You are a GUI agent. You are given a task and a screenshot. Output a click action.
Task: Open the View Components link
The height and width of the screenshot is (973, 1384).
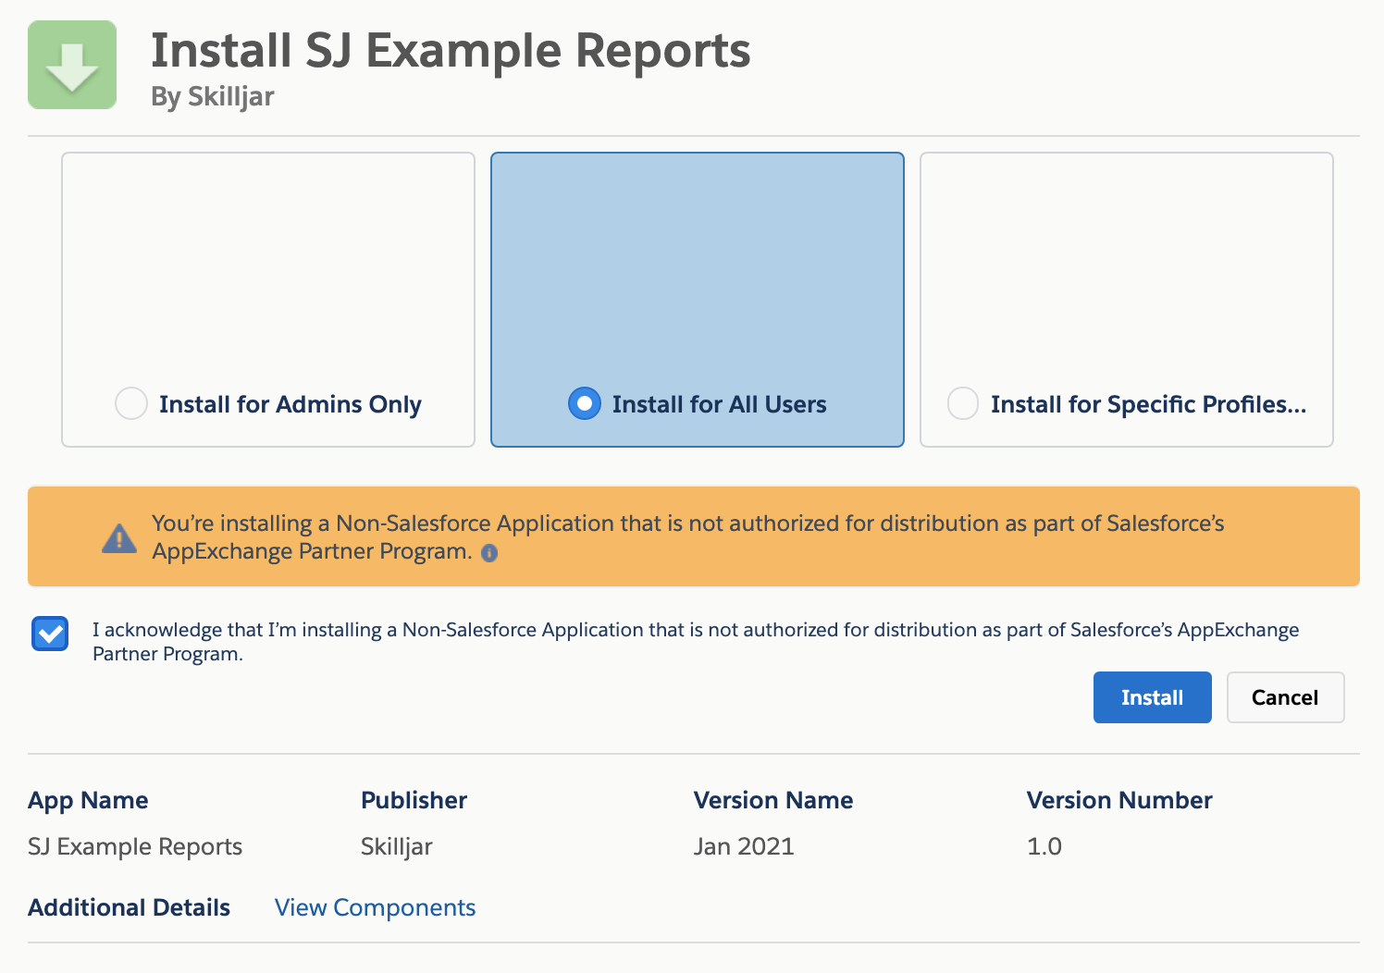click(x=375, y=907)
